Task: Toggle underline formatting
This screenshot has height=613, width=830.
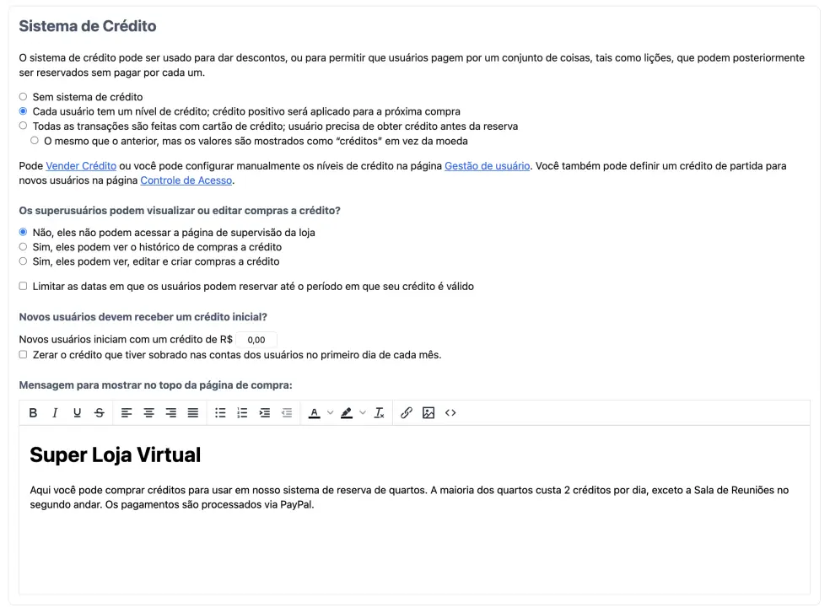Action: point(78,413)
